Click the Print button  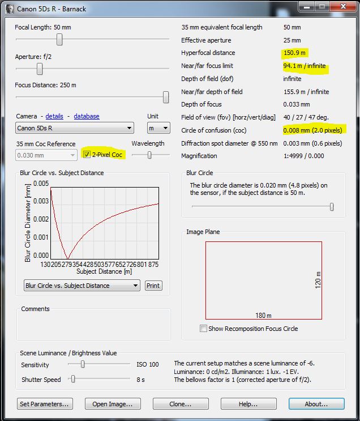pyautogui.click(x=153, y=286)
